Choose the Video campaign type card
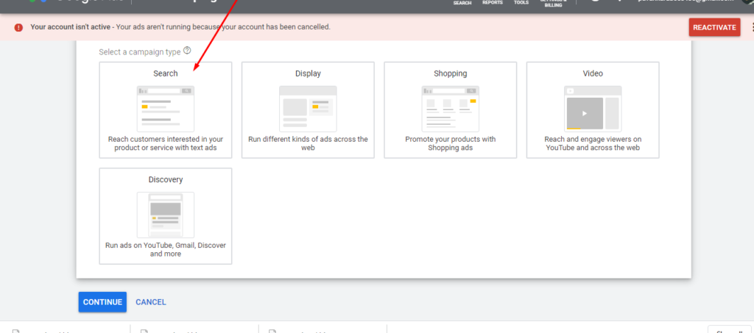 (593, 110)
